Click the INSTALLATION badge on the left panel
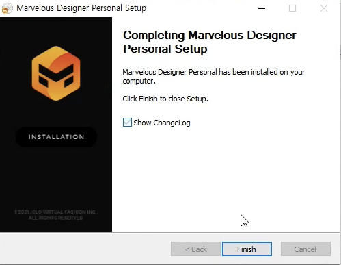This screenshot has height=265, width=341. 56,137
